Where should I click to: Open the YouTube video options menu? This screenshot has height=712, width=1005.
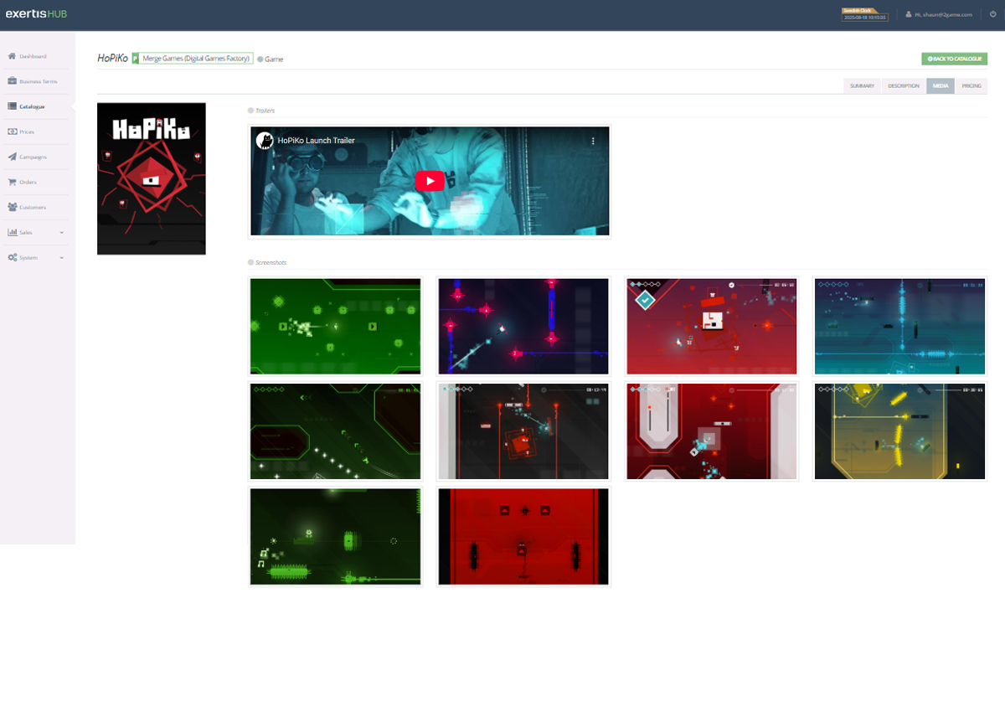tap(593, 141)
